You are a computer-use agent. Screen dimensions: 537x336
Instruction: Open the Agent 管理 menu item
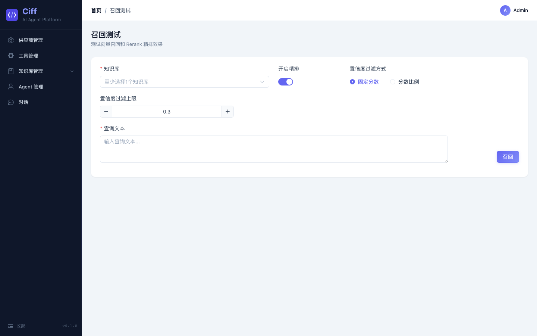[x=41, y=87]
